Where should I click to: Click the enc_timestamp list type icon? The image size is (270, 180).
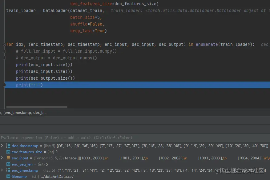click(x=8, y=170)
